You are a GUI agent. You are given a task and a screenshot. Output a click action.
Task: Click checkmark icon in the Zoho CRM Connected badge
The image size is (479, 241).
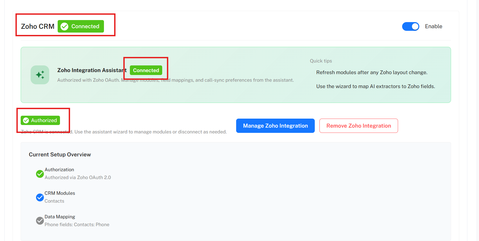pyautogui.click(x=64, y=26)
